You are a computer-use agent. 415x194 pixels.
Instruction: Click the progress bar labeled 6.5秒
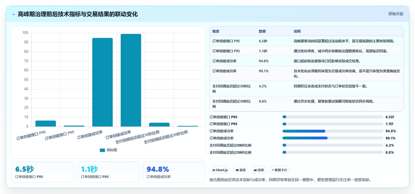point(333,117)
